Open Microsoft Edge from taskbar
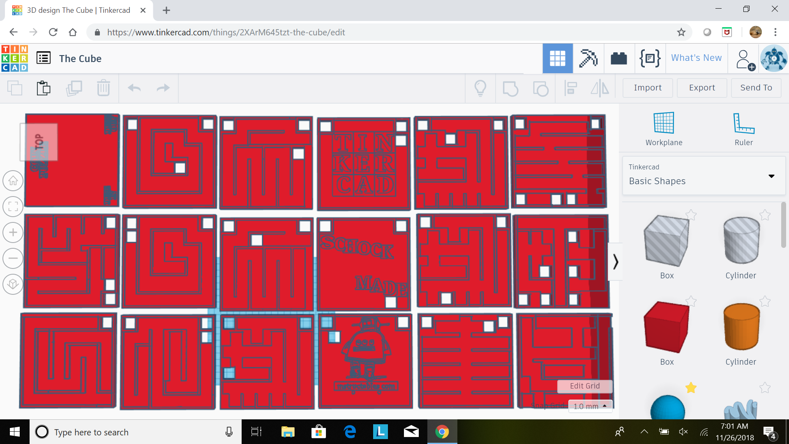The image size is (789, 444). pos(350,432)
